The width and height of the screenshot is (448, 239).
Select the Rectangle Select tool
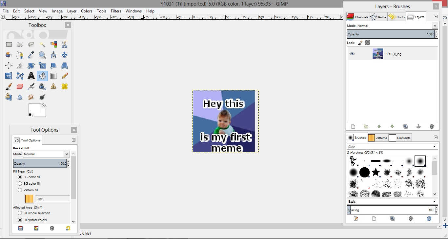tap(9, 44)
